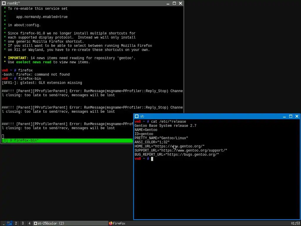Click '[GFX1-]: glxtest: GLX extension missing' line
The width and height of the screenshot is (301, 226).
42,83
